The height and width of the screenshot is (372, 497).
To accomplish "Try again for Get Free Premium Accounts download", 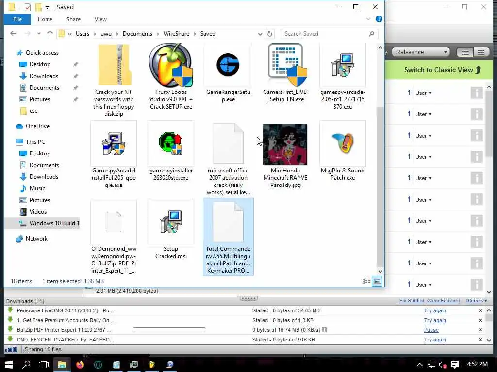I will click(x=435, y=321).
